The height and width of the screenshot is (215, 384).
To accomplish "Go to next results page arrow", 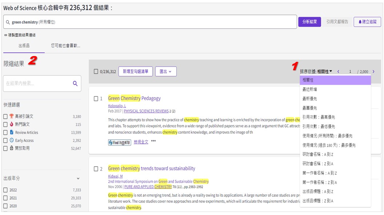I will point(373,72).
